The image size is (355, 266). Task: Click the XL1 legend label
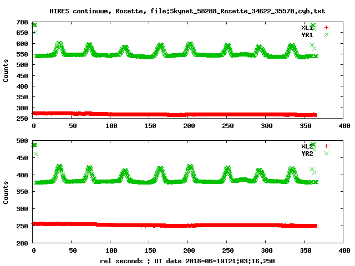click(307, 28)
